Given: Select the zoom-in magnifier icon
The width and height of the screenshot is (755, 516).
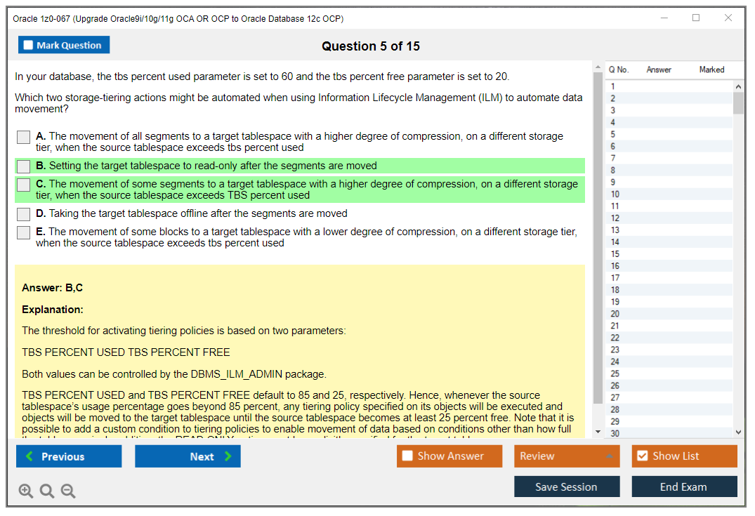Looking at the screenshot, I should [25, 491].
